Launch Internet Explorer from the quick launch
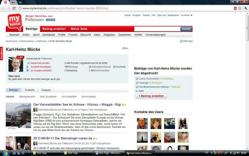Image resolution: width=249 pixels, height=156 pixels. point(23,153)
